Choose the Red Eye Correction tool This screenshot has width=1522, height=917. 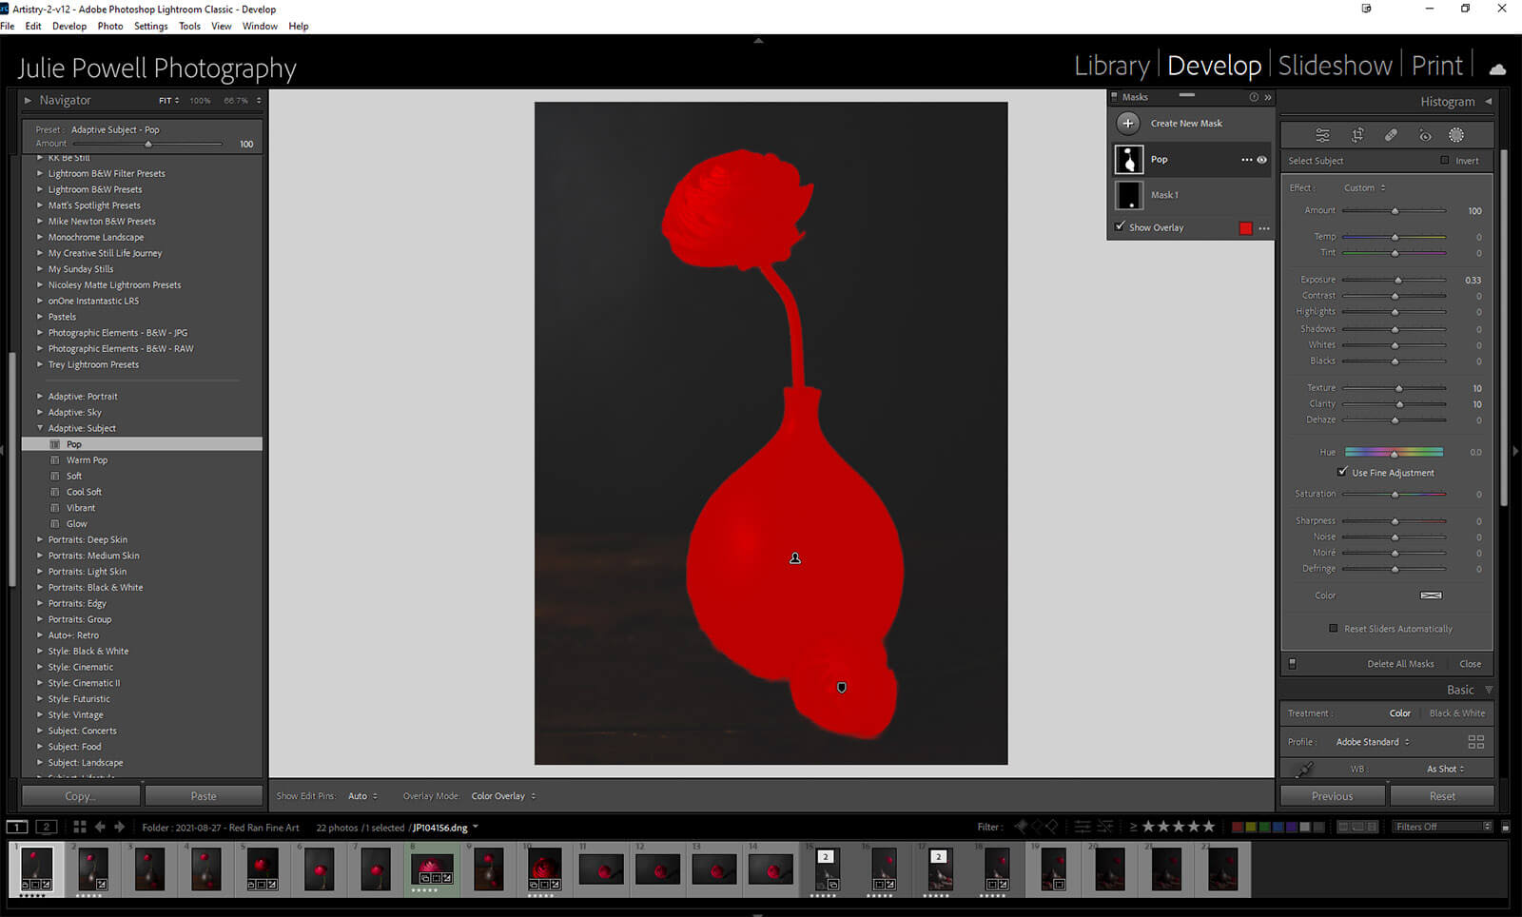(x=1424, y=135)
